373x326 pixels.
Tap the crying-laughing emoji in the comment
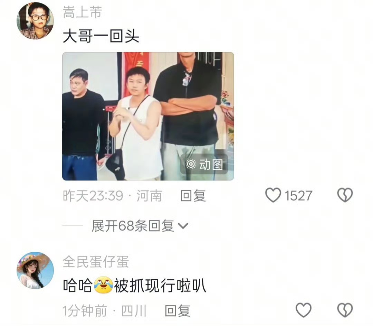point(103,285)
